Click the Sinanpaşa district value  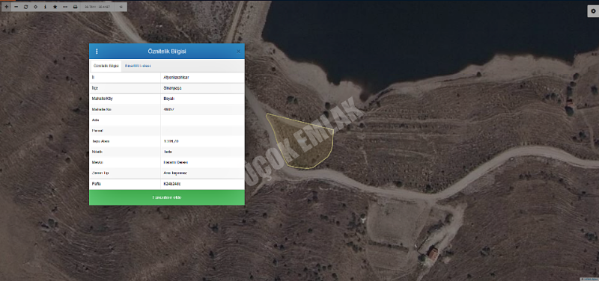172,88
